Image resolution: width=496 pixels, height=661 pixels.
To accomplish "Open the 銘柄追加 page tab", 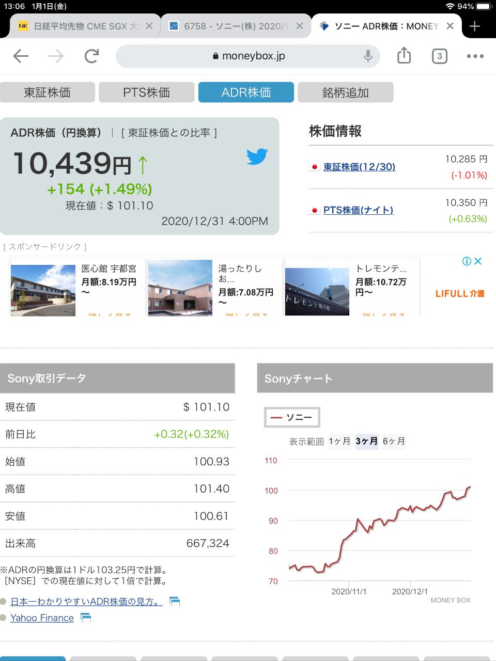I will tap(346, 92).
